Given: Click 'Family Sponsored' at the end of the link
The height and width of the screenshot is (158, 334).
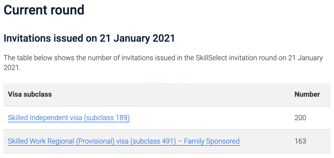Looking at the screenshot, I should point(212,141).
